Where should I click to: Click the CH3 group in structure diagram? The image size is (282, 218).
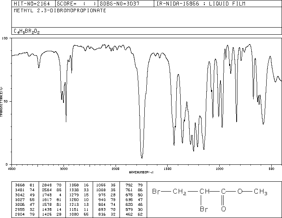(261, 192)
